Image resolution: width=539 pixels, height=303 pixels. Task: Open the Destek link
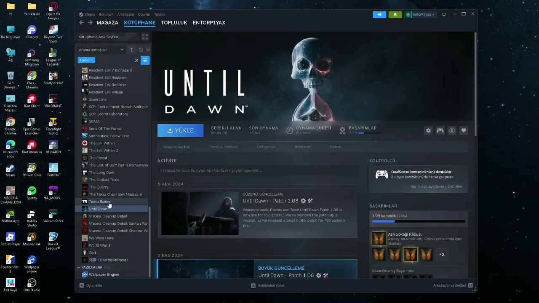click(x=336, y=147)
